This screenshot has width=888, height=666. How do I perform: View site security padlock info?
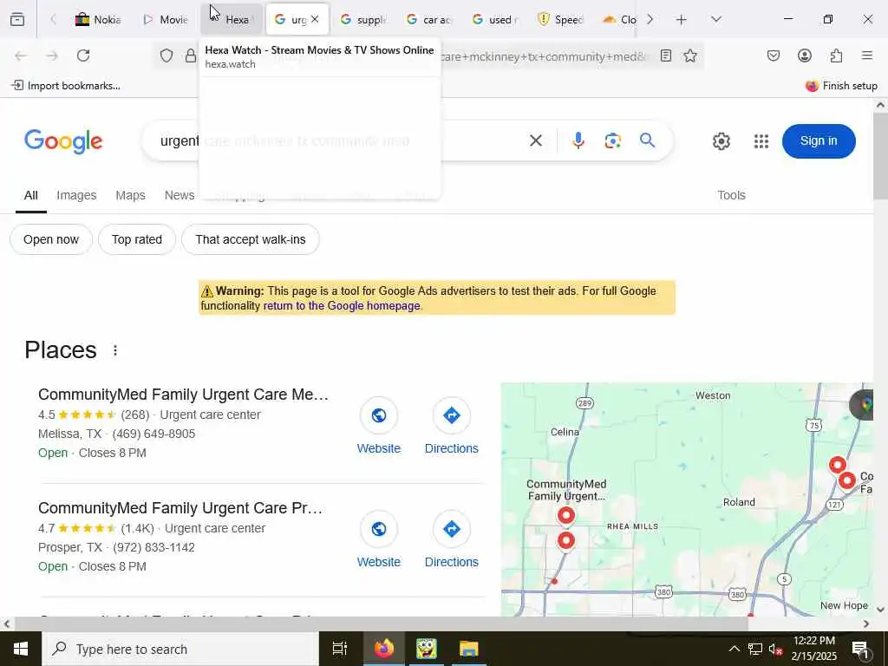coord(191,55)
